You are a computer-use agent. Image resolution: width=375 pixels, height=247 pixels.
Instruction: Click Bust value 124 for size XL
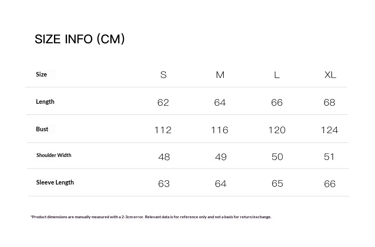[x=329, y=130]
